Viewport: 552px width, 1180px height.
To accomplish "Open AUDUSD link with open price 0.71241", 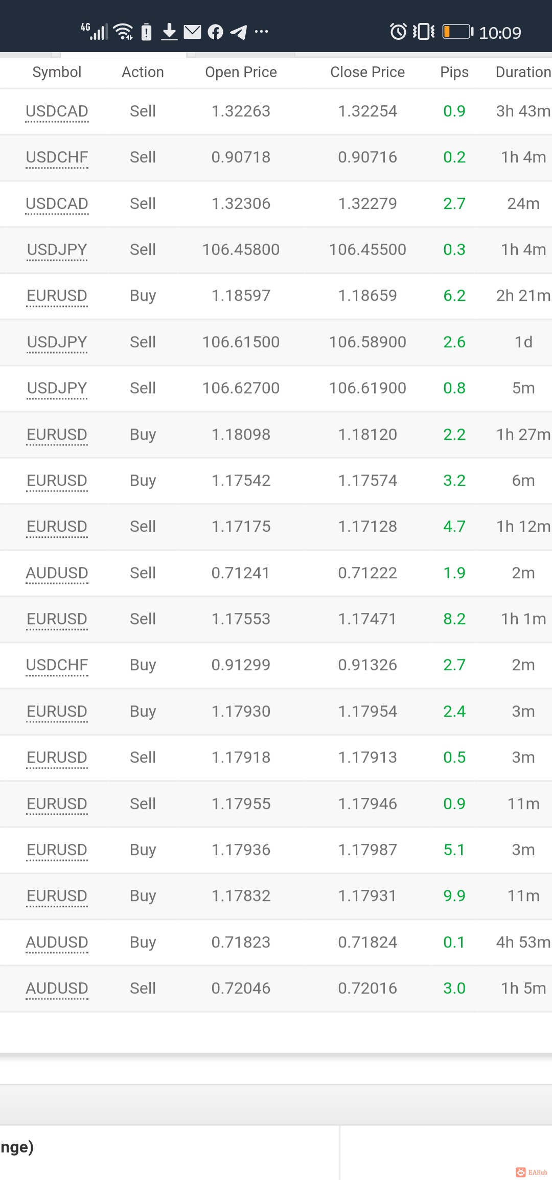I will [57, 573].
